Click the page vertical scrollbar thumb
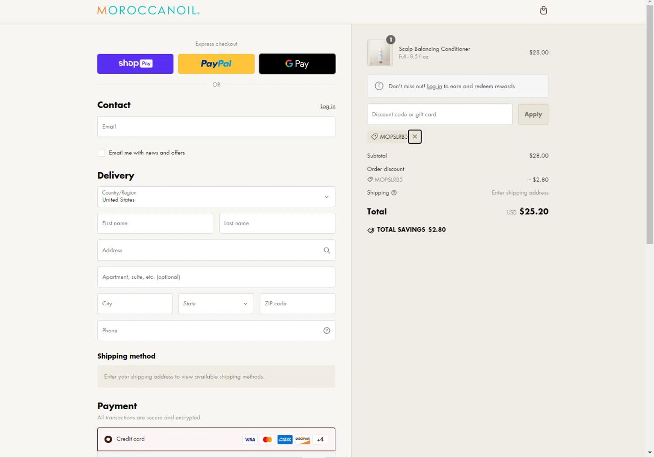The image size is (654, 458). 650,124
